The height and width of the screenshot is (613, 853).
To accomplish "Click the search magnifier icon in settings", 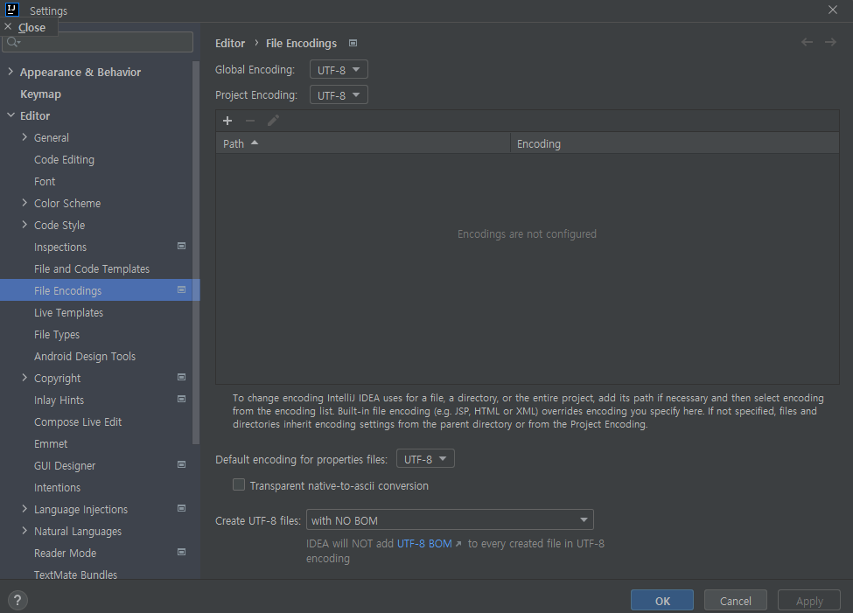I will [13, 43].
